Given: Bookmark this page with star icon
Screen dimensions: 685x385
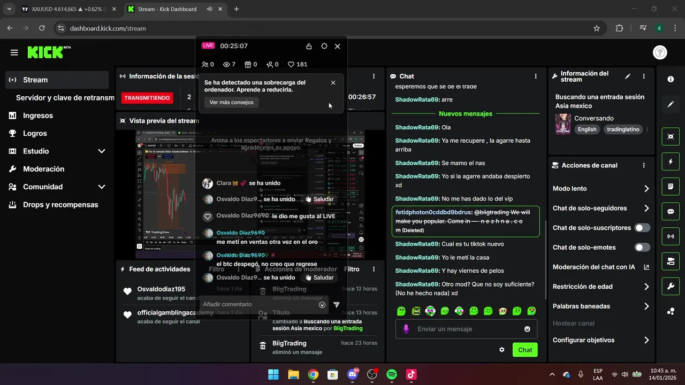Looking at the screenshot, I should pos(597,28).
